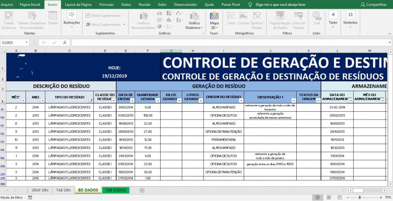The image size is (393, 201).
Task: Select the GRAF DIN sheet tab
Action: pyautogui.click(x=40, y=190)
